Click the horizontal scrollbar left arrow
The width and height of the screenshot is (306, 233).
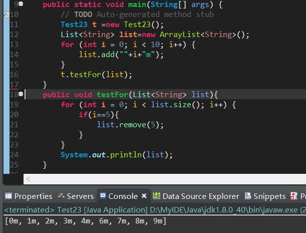tap(29, 179)
